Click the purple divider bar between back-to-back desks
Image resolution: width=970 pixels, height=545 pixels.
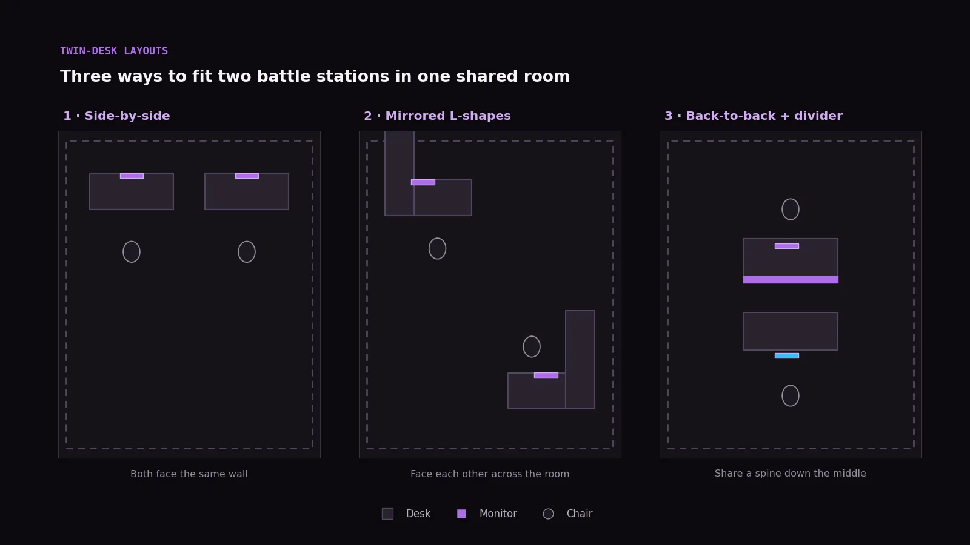point(791,280)
